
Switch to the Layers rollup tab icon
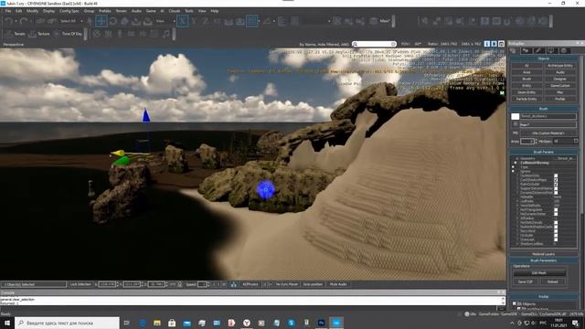[x=564, y=50]
